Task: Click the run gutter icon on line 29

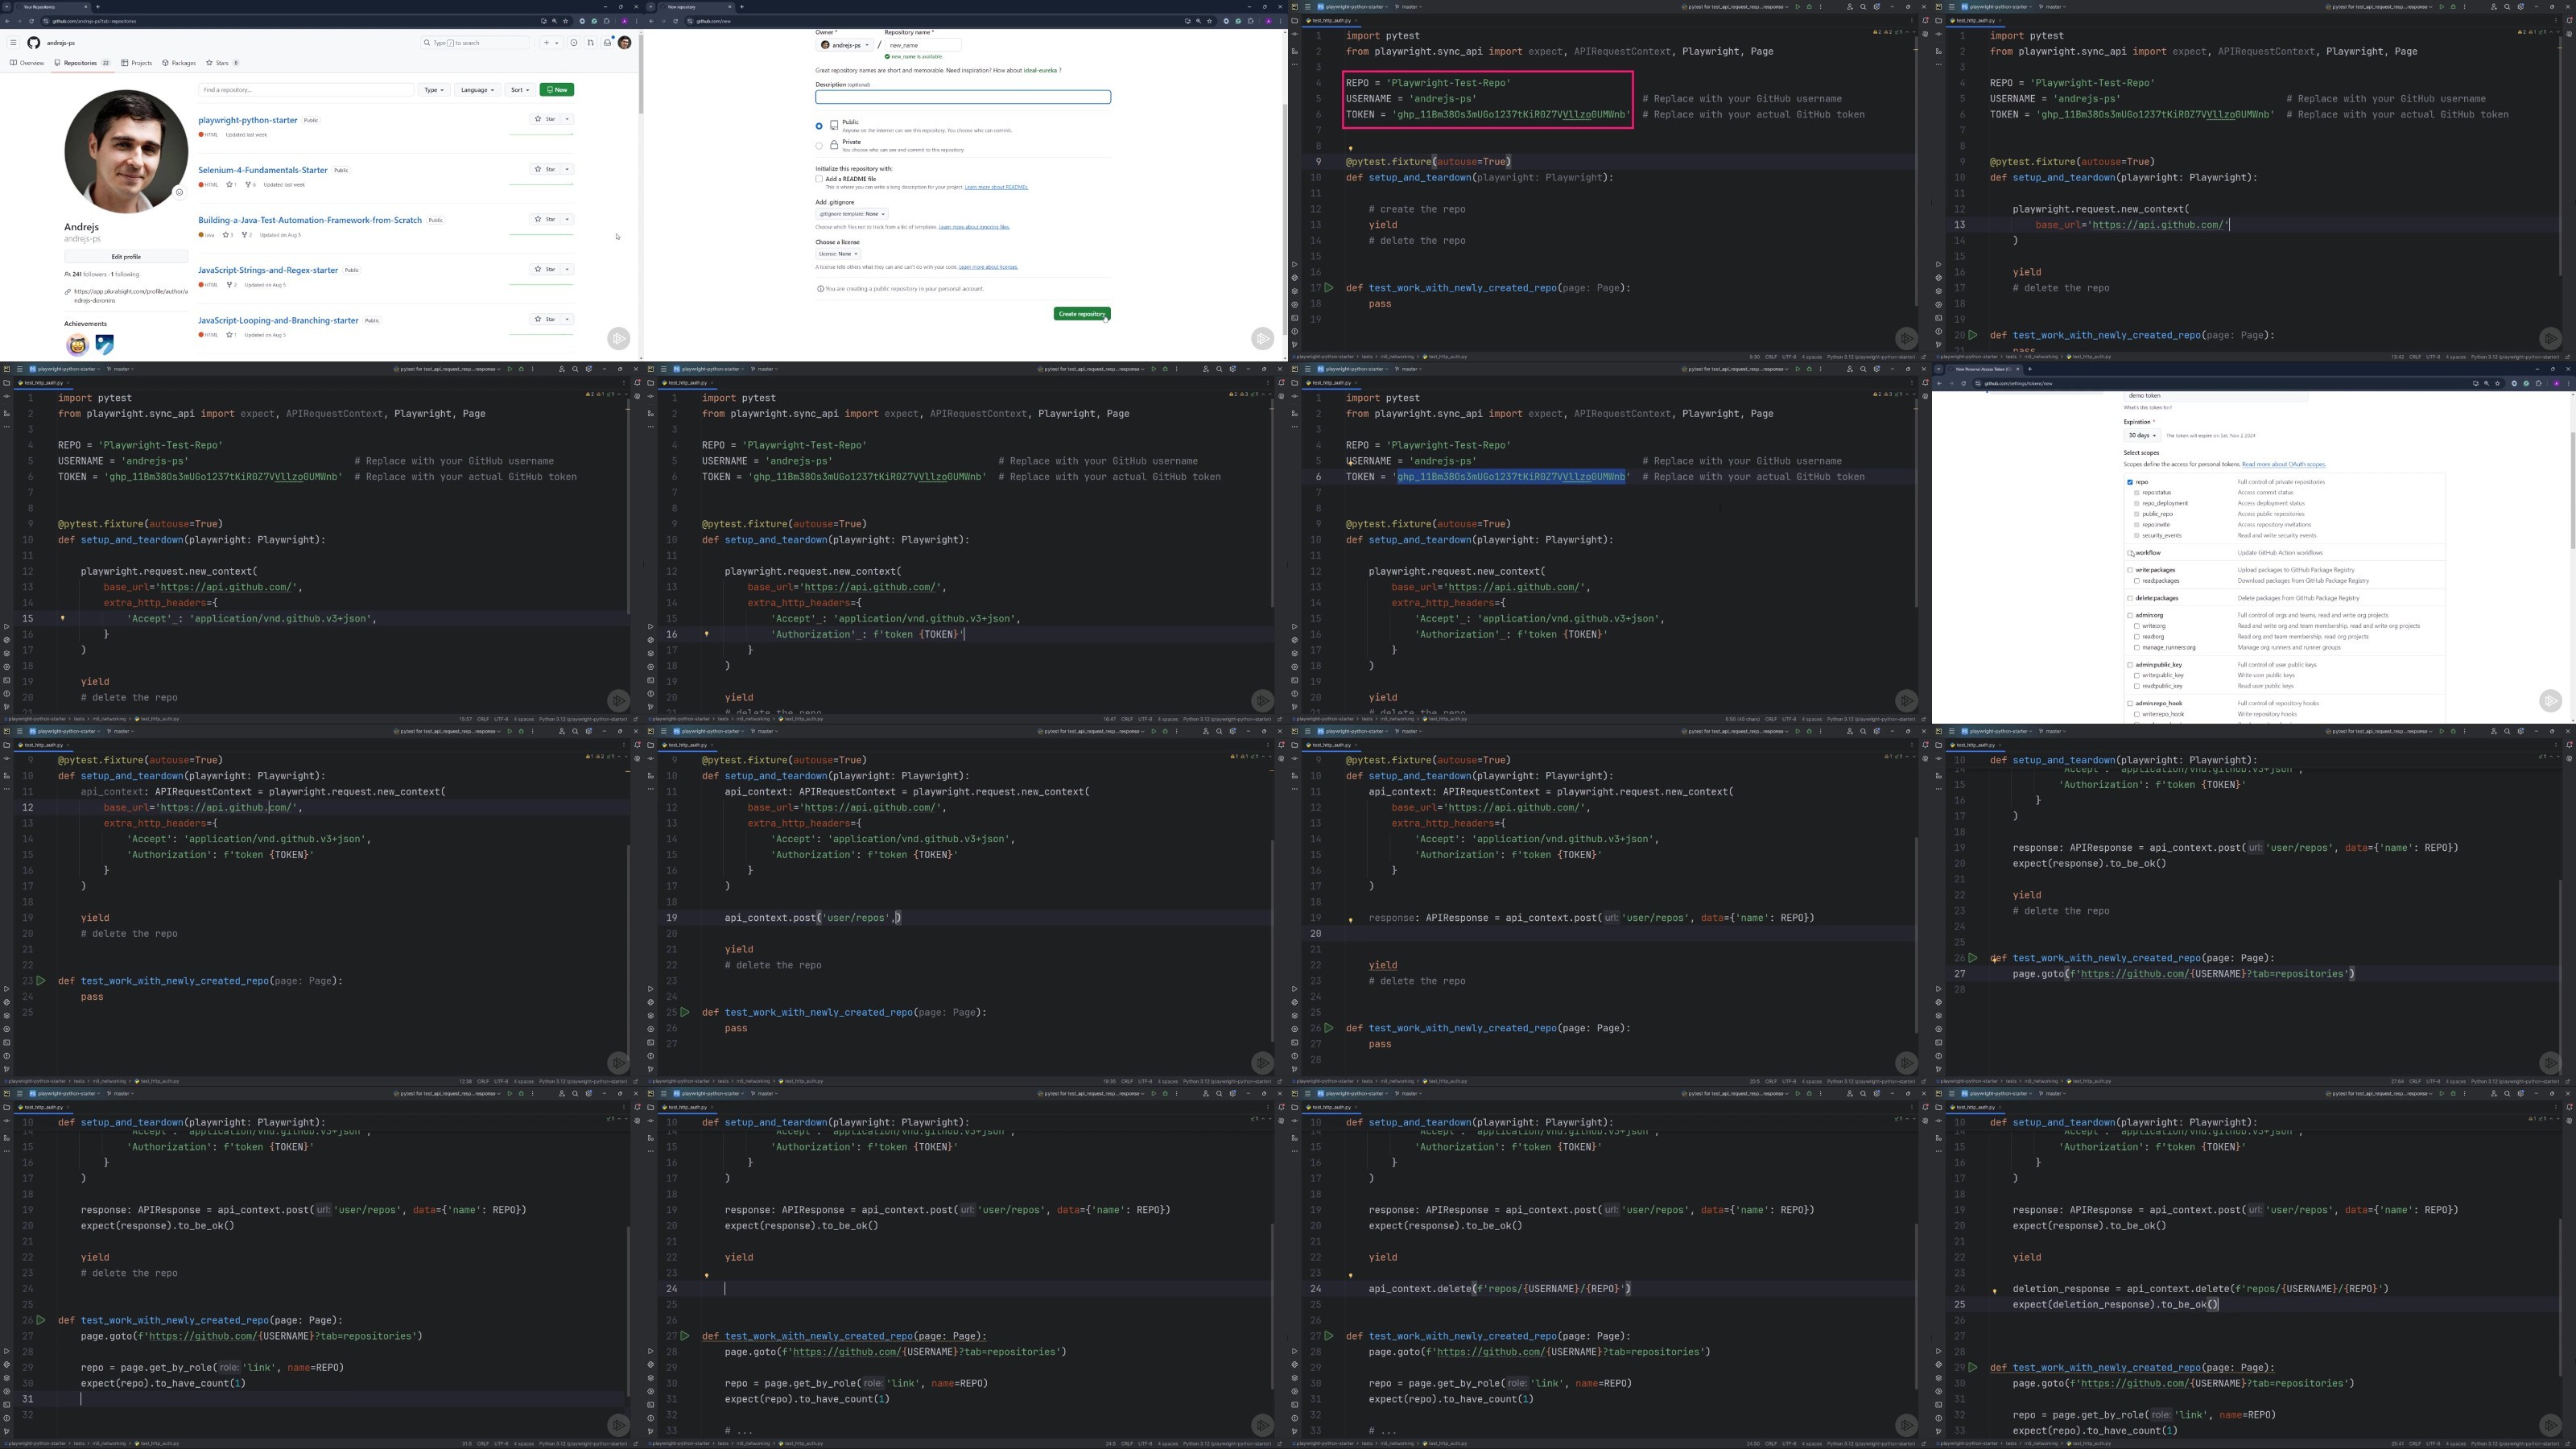Action: point(1972,1367)
